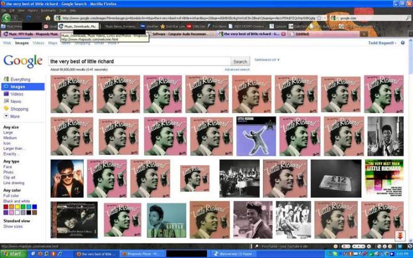Screen dimensions: 413x258
Task: Click the Web link in the top bar
Action: (x=7, y=43)
